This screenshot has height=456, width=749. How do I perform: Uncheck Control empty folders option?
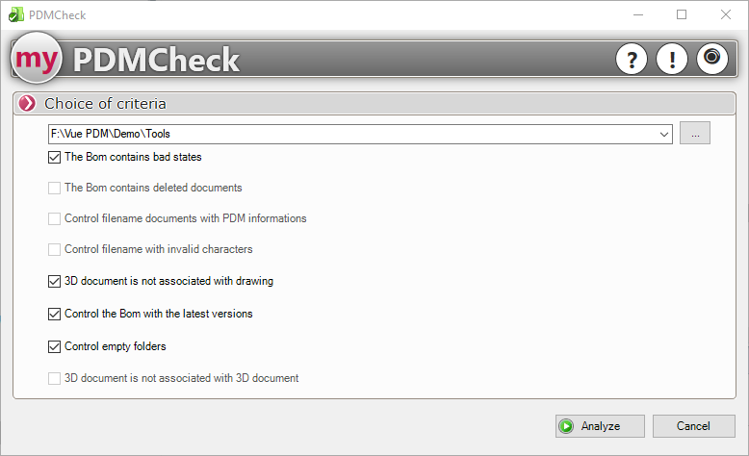click(54, 346)
